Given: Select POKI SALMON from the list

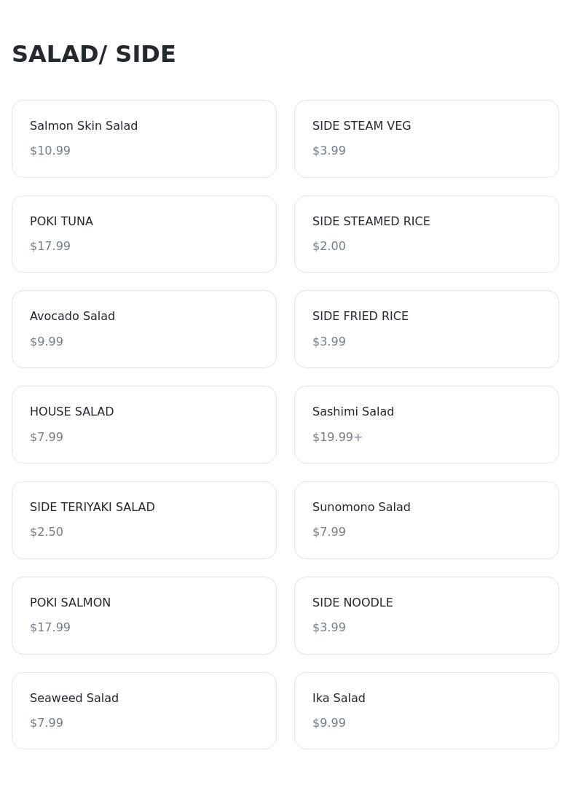Looking at the screenshot, I should pos(143,615).
